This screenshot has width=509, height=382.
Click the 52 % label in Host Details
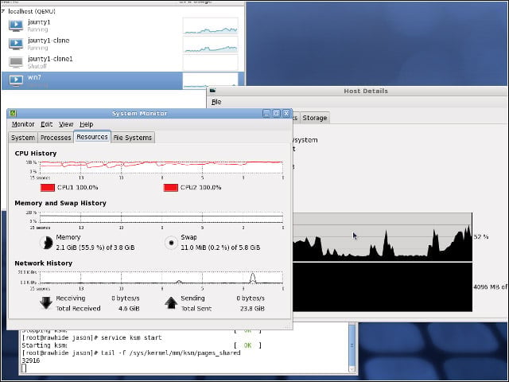point(480,237)
